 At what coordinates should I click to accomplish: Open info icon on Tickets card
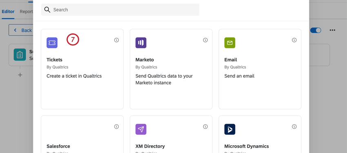pos(117,40)
